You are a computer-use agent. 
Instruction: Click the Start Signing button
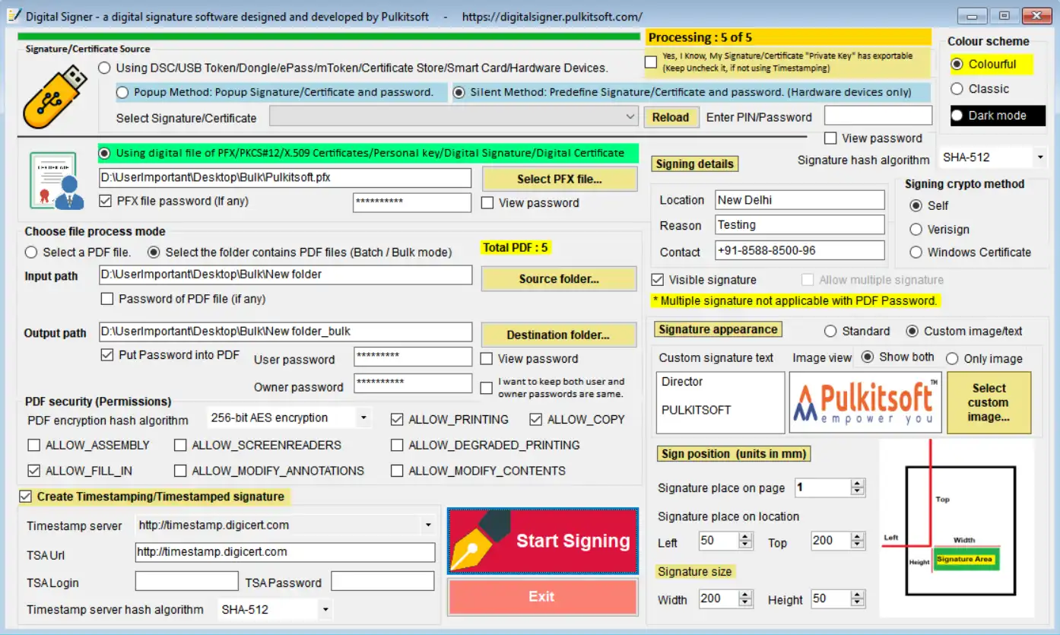543,541
